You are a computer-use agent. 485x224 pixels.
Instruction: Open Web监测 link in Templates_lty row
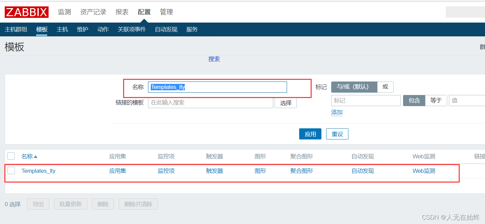tap(424, 171)
